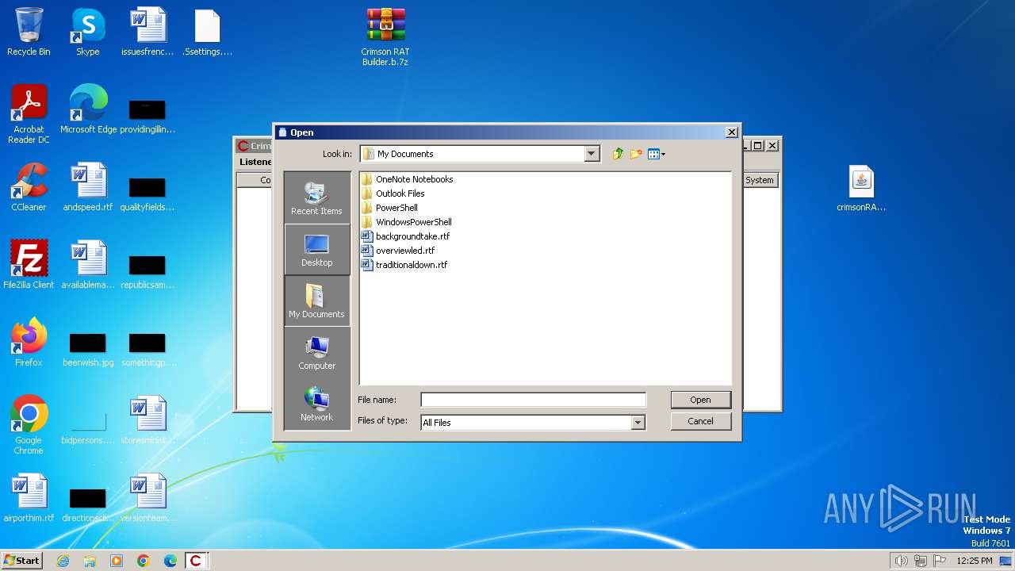Click the File name input field
This screenshot has width=1015, height=571.
pyautogui.click(x=533, y=400)
